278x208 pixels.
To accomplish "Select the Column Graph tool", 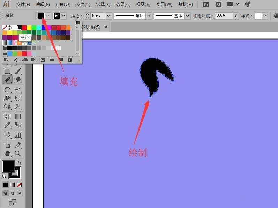I will [18, 135].
